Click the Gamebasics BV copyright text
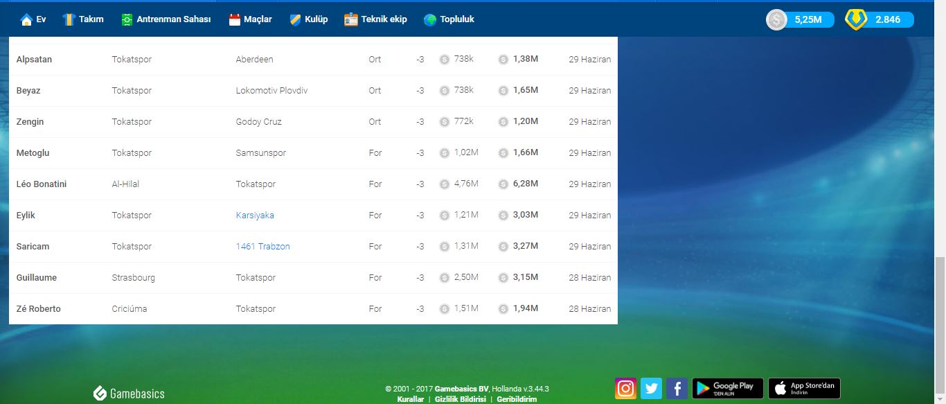This screenshot has height=404, width=946. pos(461,389)
